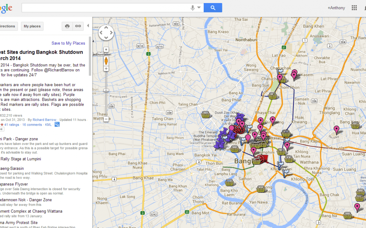Click the basket marker at Chatuchak
366x228 pixels.
(x=283, y=80)
